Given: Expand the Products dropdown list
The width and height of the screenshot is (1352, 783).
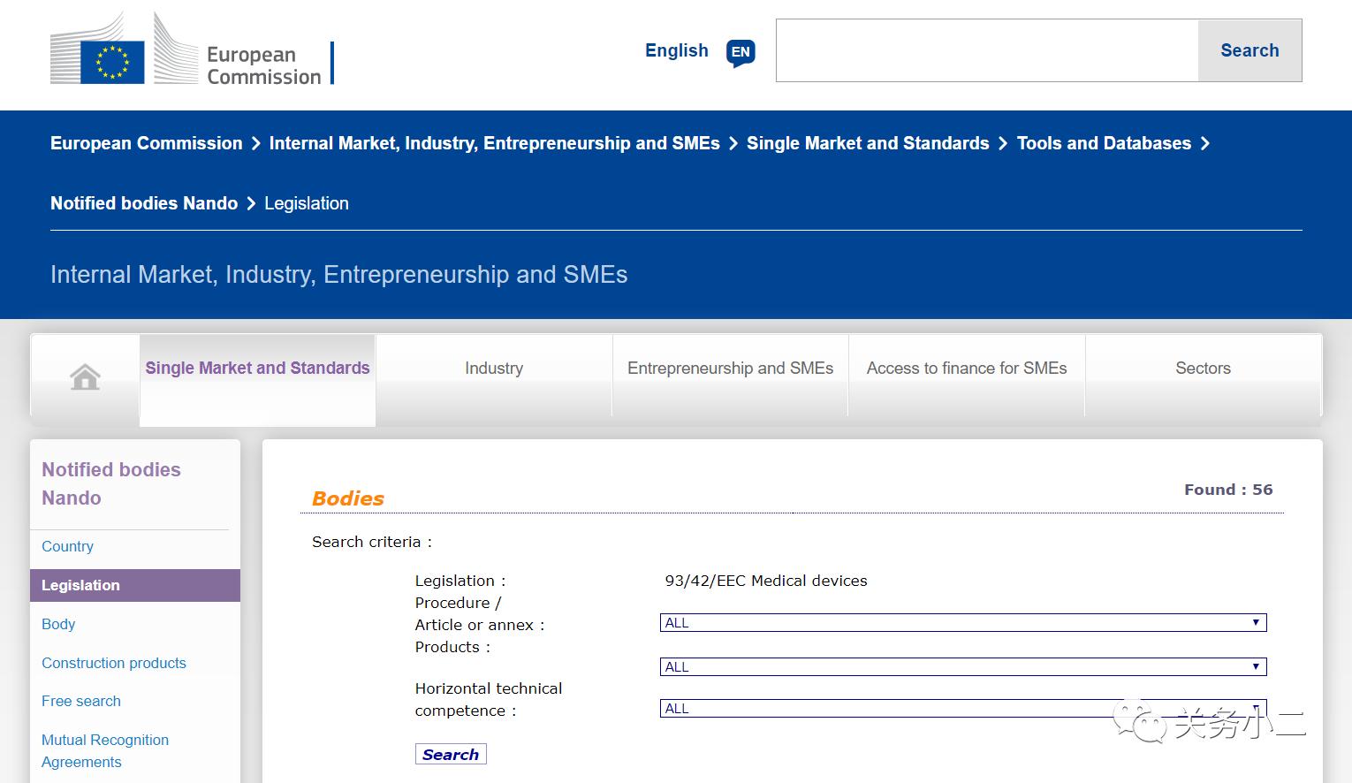Looking at the screenshot, I should pyautogui.click(x=962, y=667).
